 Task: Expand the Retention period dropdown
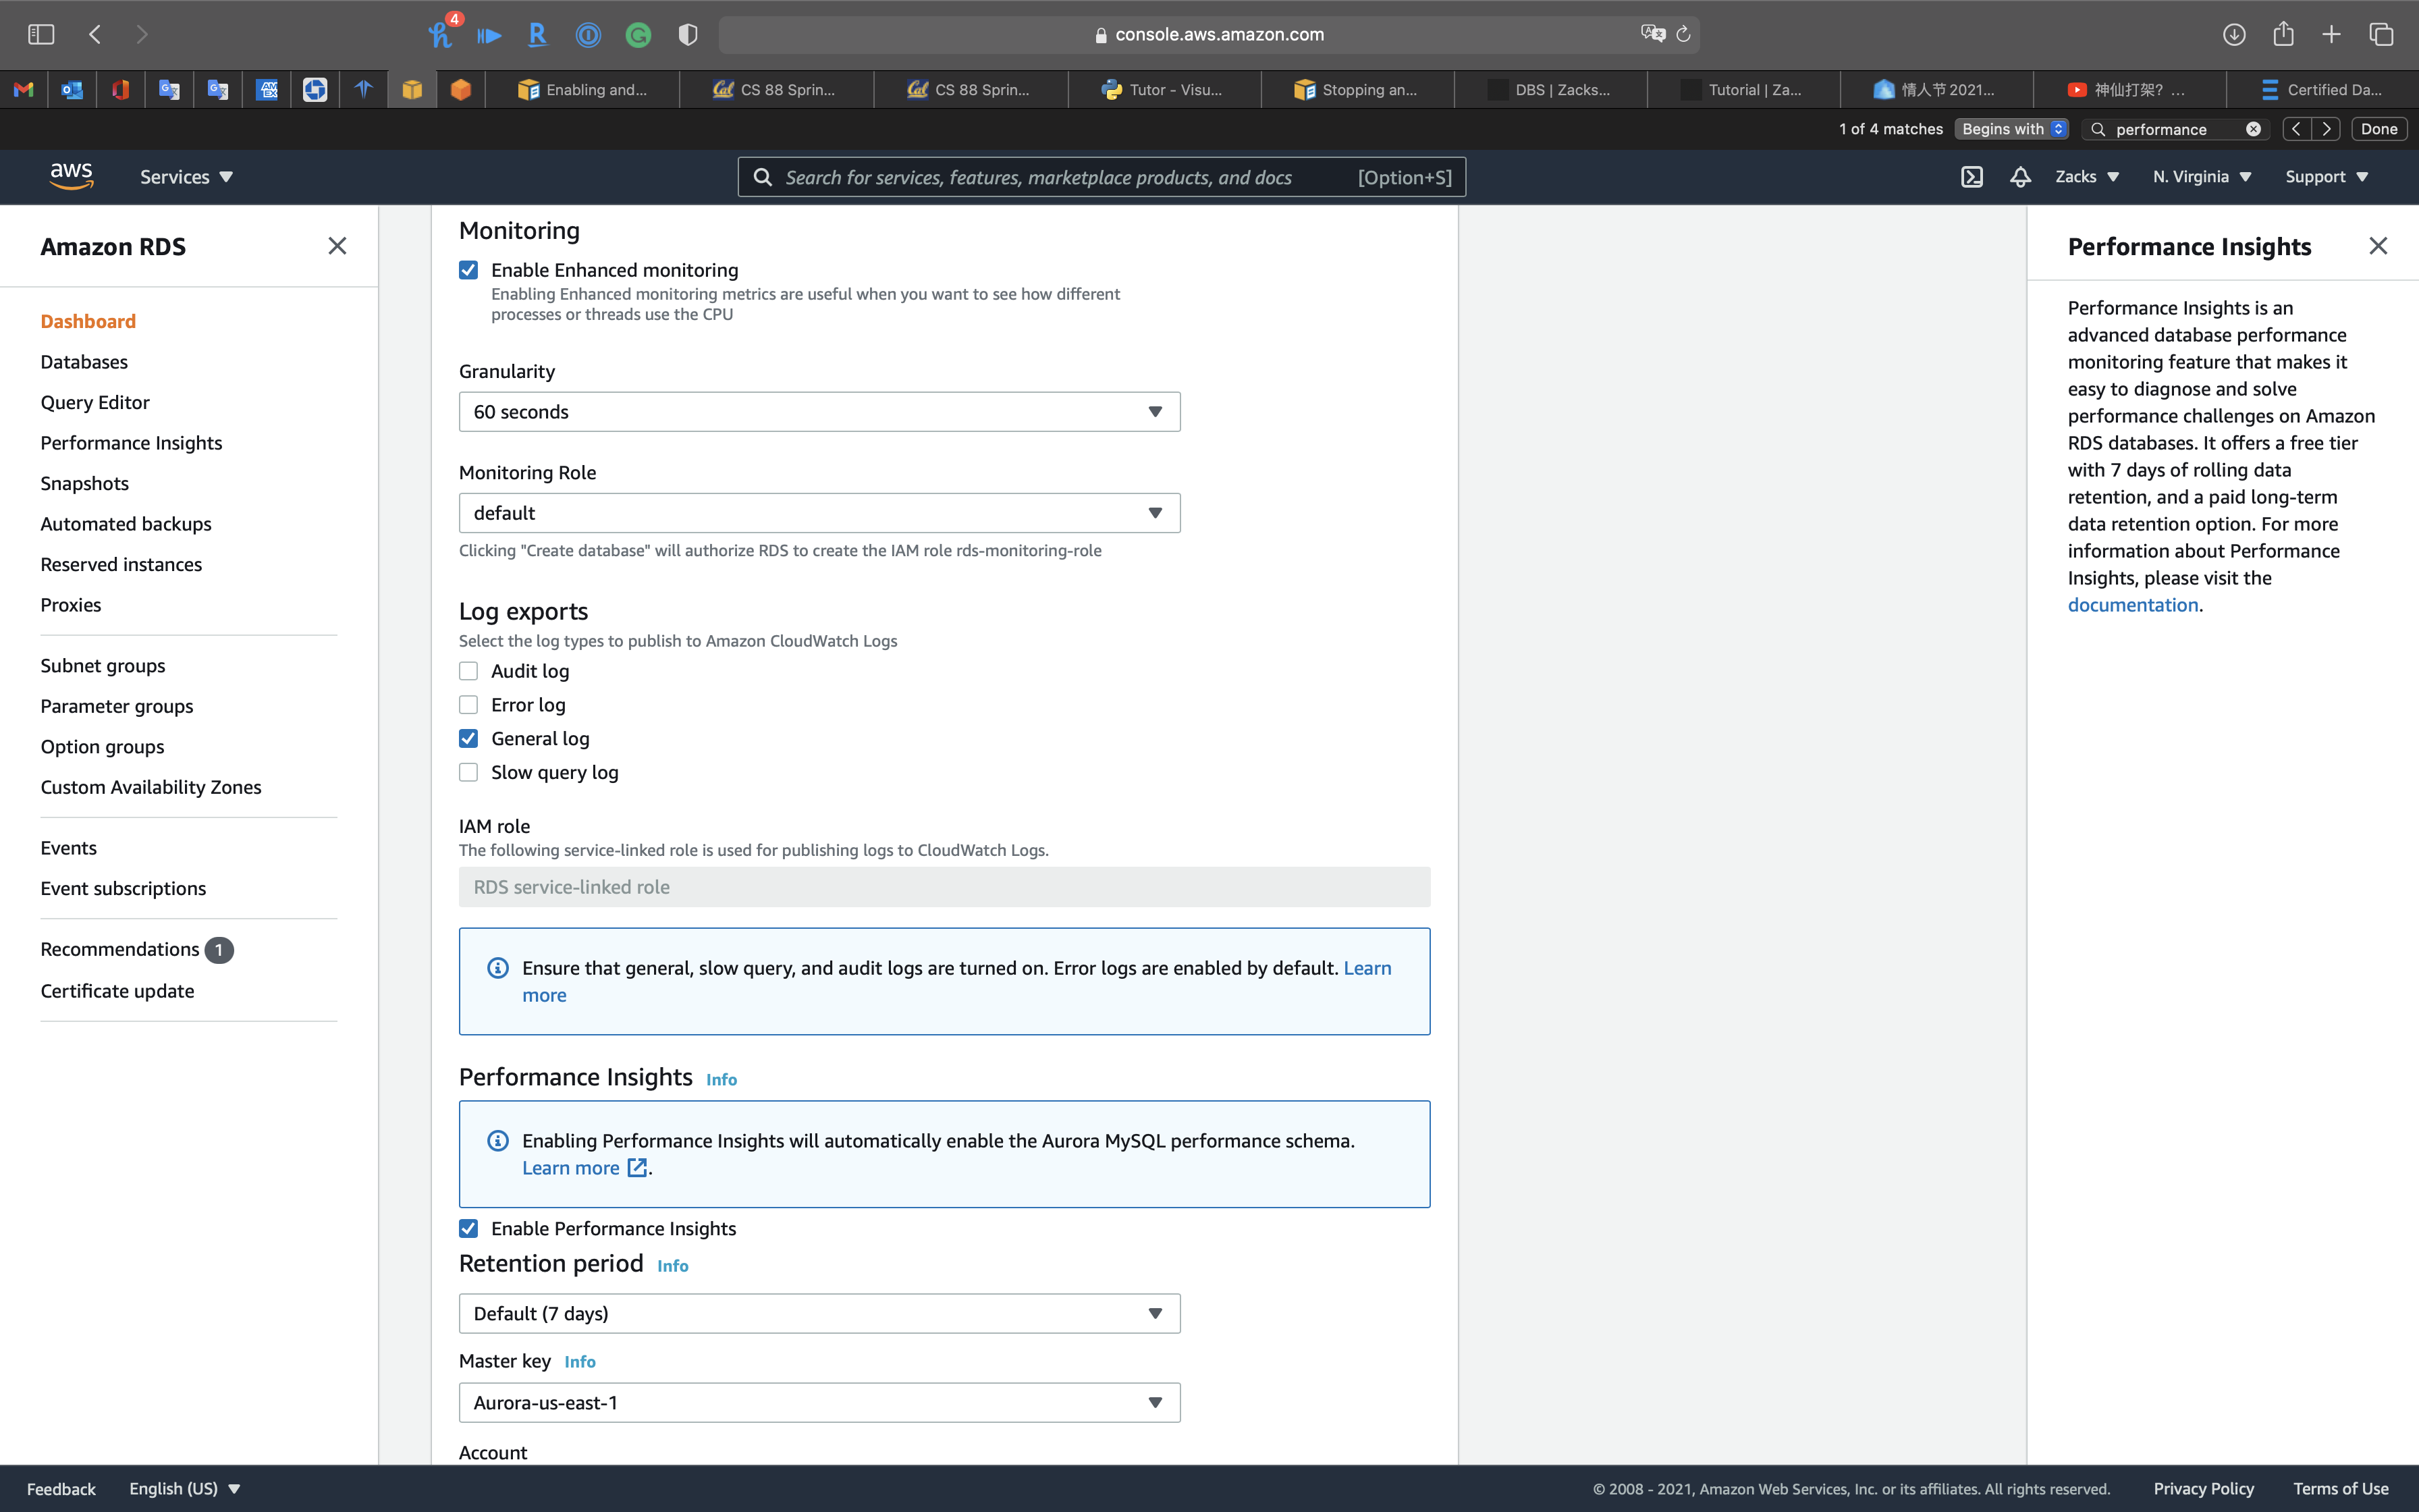(x=819, y=1313)
